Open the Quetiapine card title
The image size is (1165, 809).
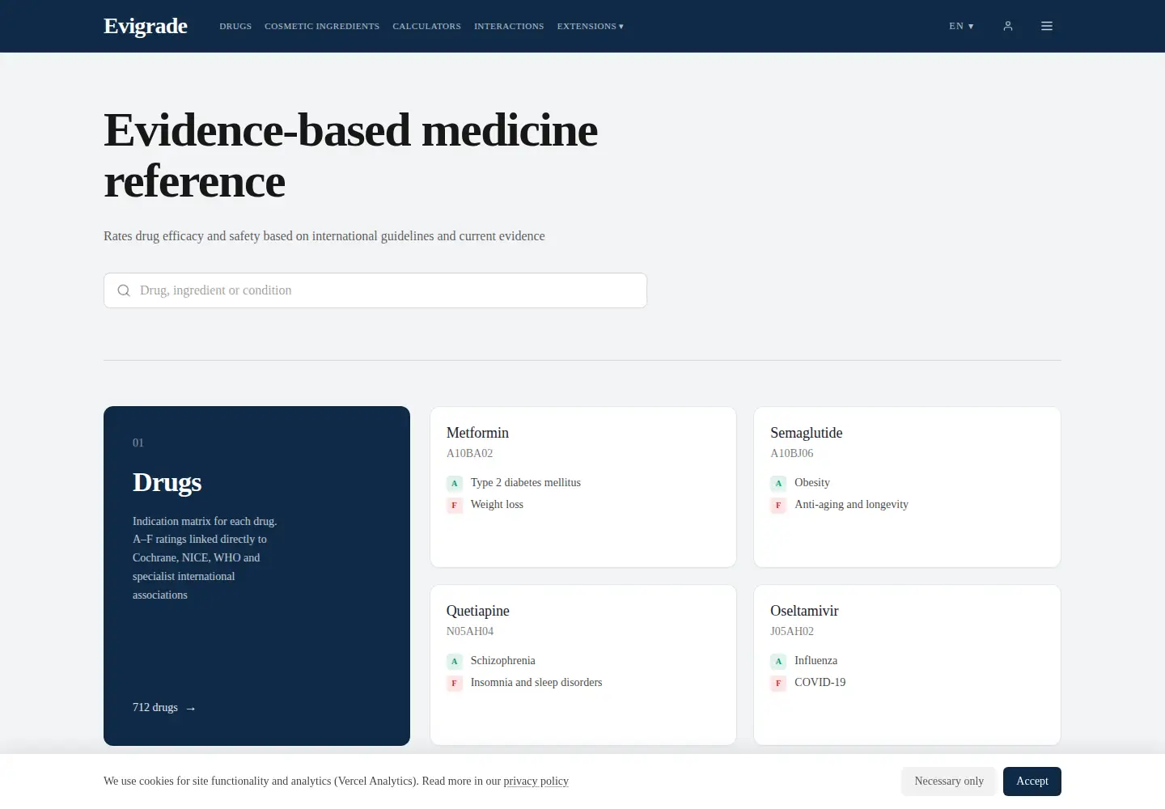point(478,611)
